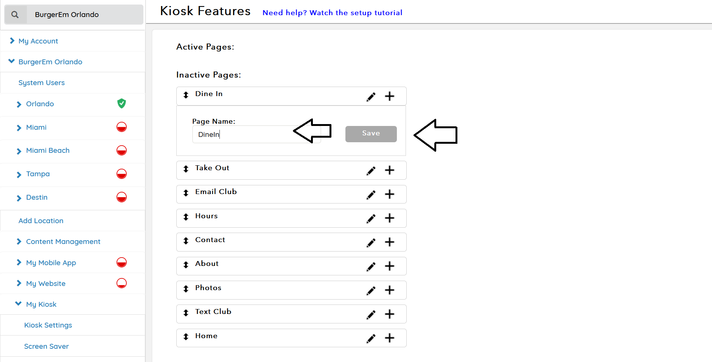712x362 pixels.
Task: Add the About page with plus icon
Action: pos(389,266)
